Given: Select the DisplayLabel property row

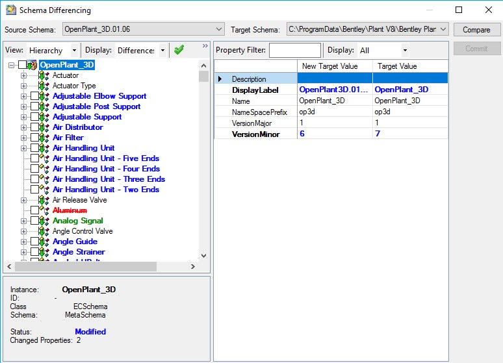Looking at the screenshot, I should pyautogui.click(x=331, y=90).
